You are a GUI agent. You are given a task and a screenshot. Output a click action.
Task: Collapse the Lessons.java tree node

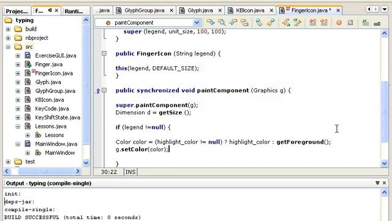click(18, 126)
